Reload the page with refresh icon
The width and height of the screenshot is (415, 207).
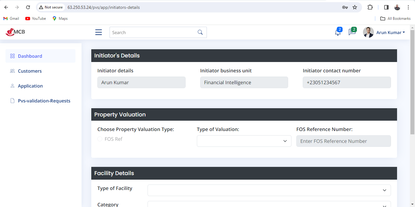click(28, 7)
